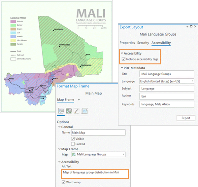Click the MALI map title text
The height and width of the screenshot is (187, 198).
[x=91, y=14]
